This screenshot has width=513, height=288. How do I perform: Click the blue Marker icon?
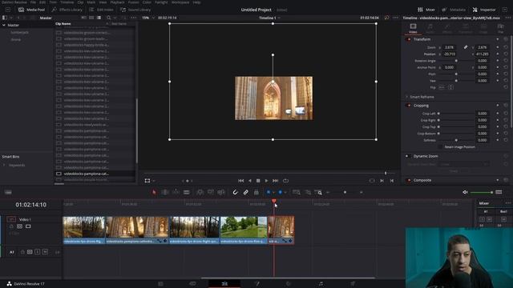click(x=280, y=192)
